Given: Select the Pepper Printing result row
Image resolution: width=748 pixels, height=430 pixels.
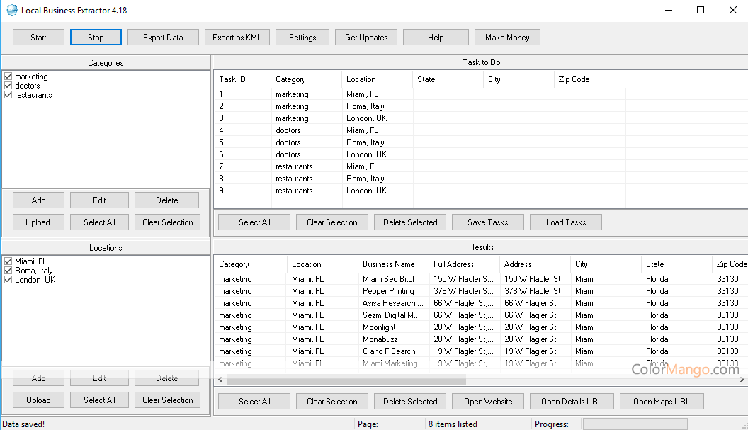Looking at the screenshot, I should [388, 291].
